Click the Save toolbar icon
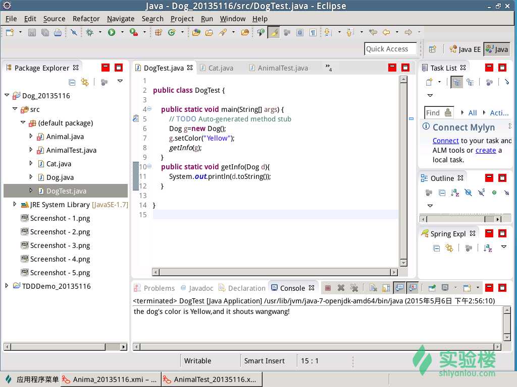Viewport: 517px width, 387px height. click(32, 32)
